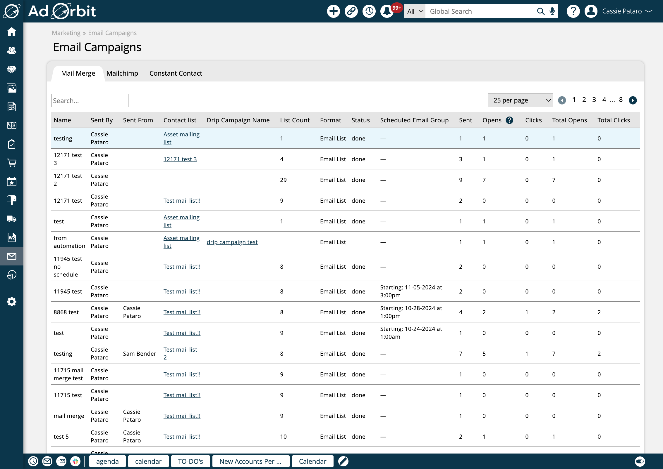Go to page 3 of results
Viewport: 663px width, 469px height.
[x=594, y=100]
